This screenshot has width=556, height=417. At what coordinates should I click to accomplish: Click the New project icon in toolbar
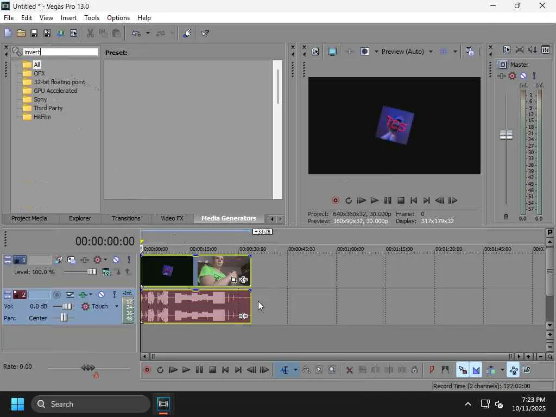8,33
